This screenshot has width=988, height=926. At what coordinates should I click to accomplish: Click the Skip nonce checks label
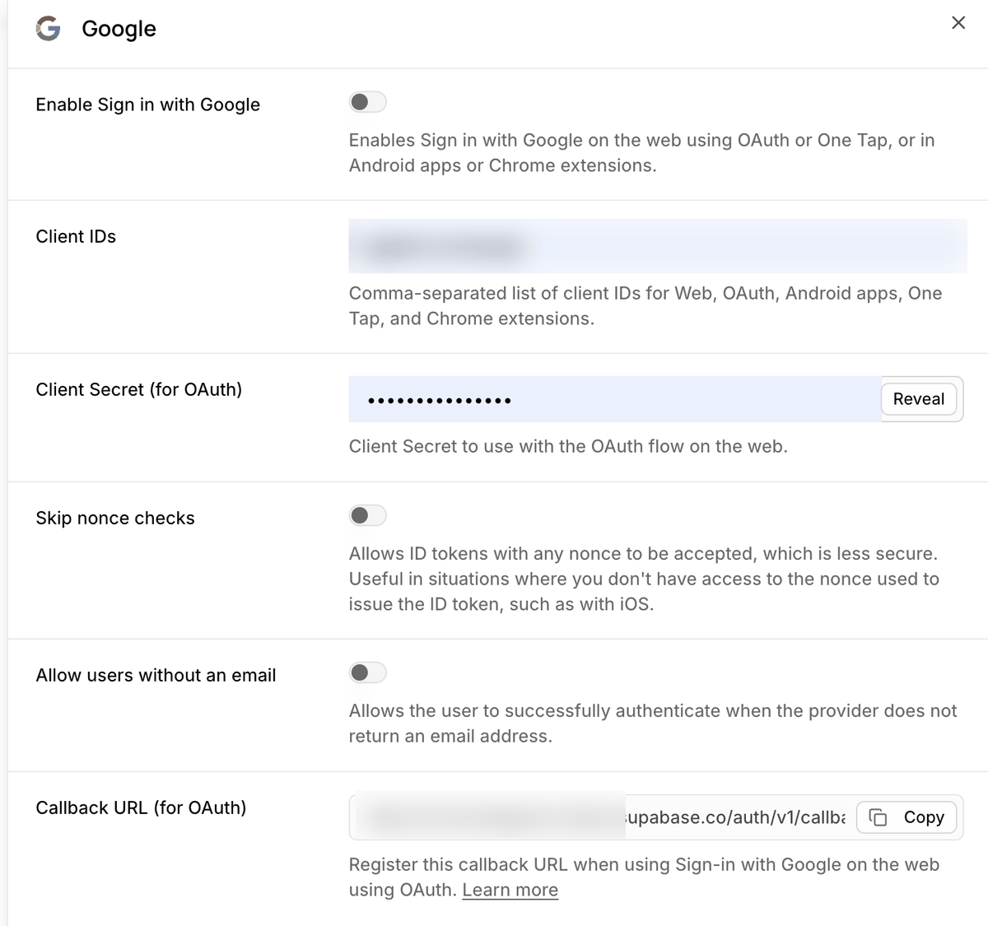pos(115,519)
